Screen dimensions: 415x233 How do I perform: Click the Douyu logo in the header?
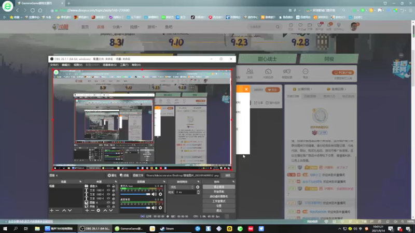pyautogui.click(x=60, y=27)
